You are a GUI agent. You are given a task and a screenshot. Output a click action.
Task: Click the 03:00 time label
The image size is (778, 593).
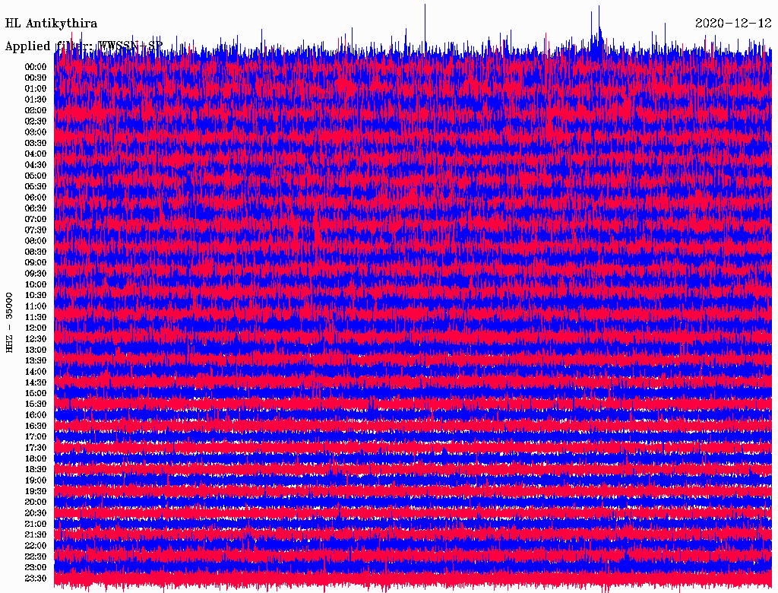point(36,132)
